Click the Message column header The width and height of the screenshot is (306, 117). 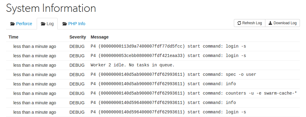[x=99, y=37]
